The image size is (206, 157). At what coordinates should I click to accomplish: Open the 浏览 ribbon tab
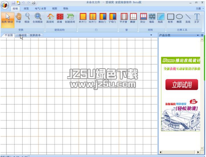point(26,8)
